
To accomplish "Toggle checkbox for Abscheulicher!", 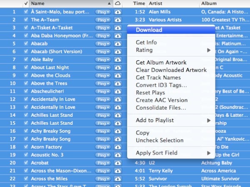I will point(26,91).
